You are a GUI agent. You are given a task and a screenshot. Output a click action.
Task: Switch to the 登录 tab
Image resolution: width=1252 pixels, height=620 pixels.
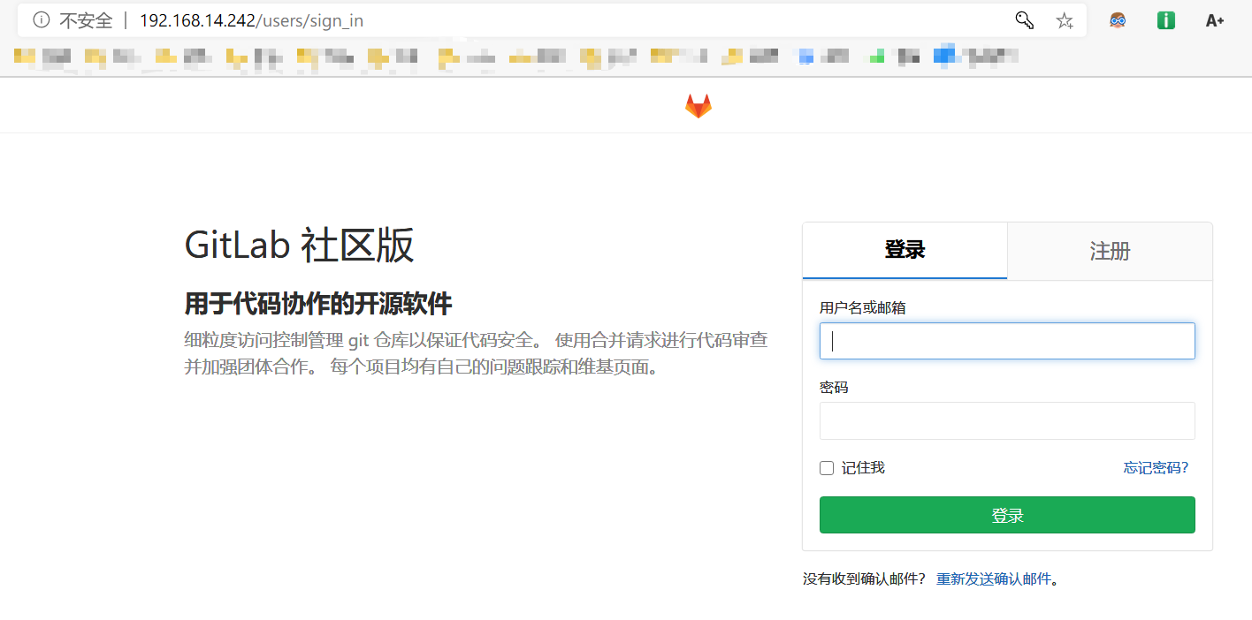tap(905, 250)
